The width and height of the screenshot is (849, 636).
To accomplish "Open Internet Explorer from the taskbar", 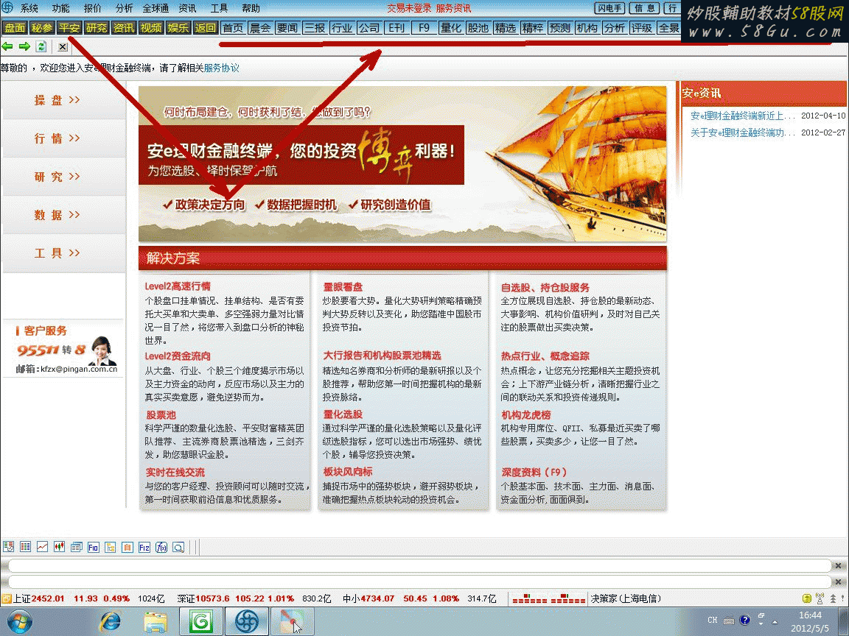I will coord(111,621).
